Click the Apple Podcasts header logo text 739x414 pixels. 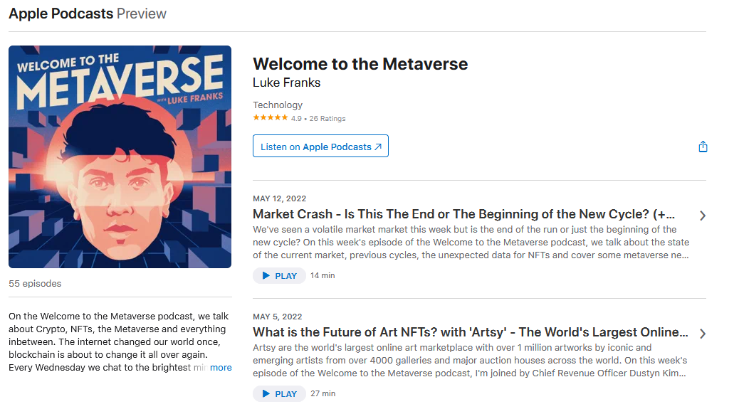(x=61, y=14)
